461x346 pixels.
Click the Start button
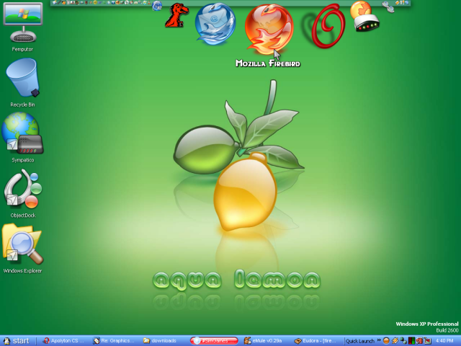pyautogui.click(x=16, y=340)
